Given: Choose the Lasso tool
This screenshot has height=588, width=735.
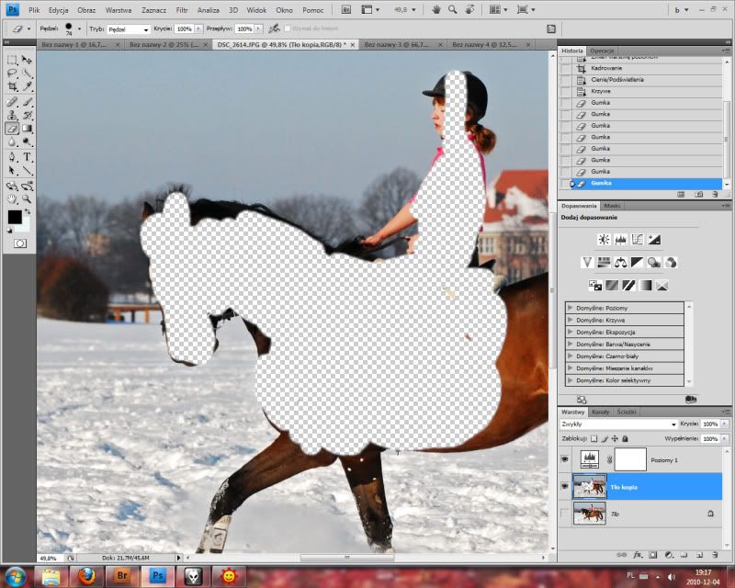Looking at the screenshot, I should [12, 73].
